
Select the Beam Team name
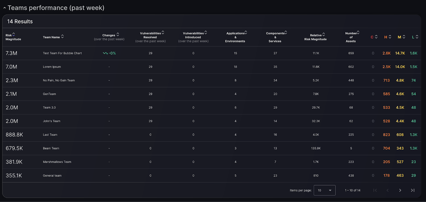point(51,148)
